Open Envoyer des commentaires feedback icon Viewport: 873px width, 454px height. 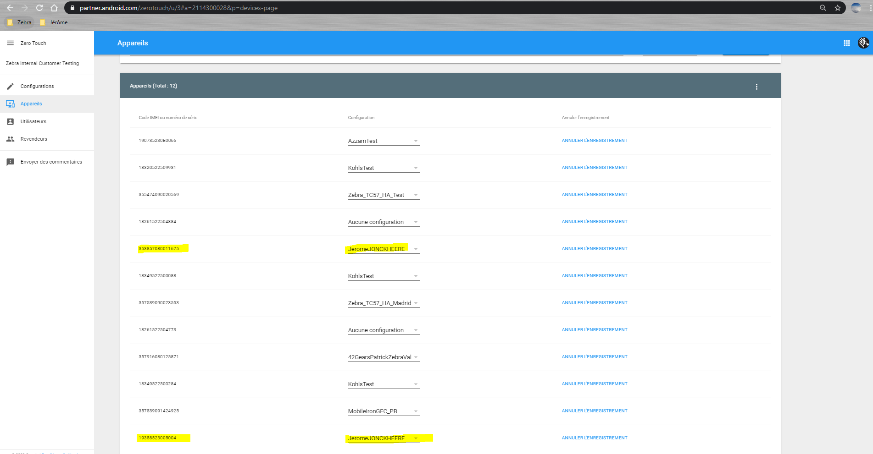10,161
